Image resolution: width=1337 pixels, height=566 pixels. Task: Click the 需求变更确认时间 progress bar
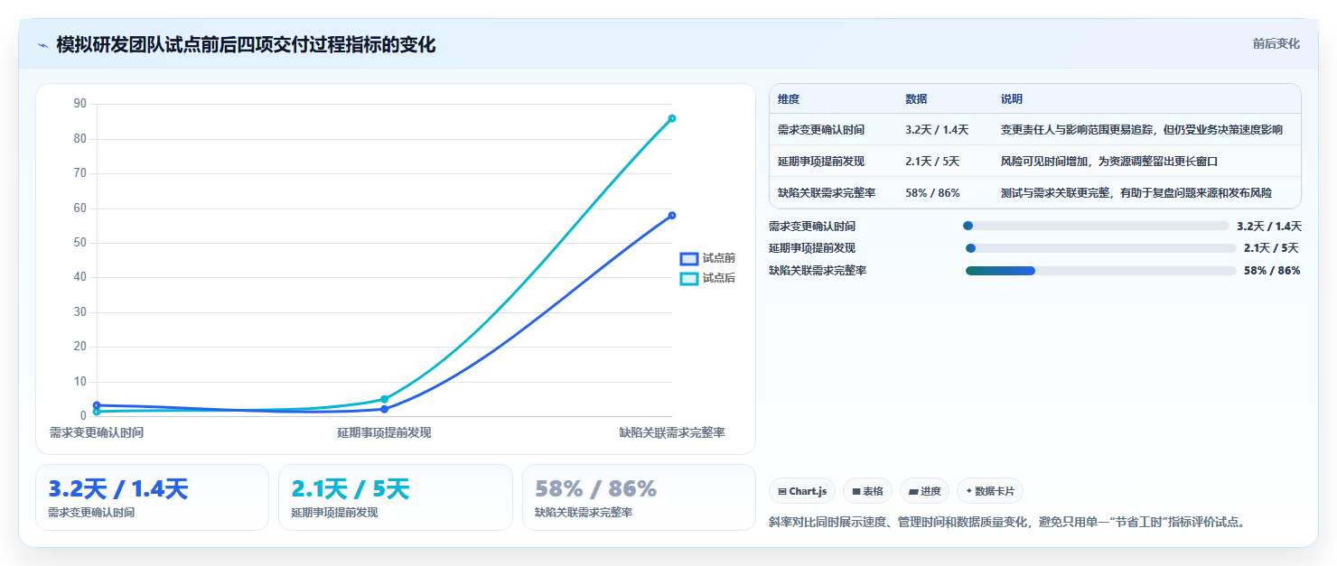point(1096,226)
